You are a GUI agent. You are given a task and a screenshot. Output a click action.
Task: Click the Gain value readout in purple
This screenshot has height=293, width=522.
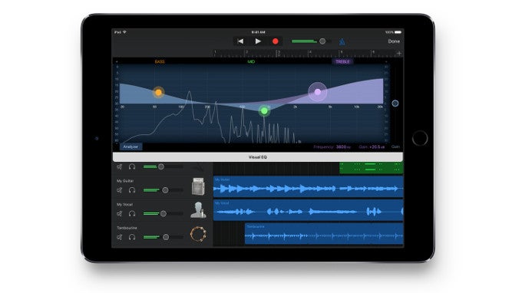pos(378,146)
